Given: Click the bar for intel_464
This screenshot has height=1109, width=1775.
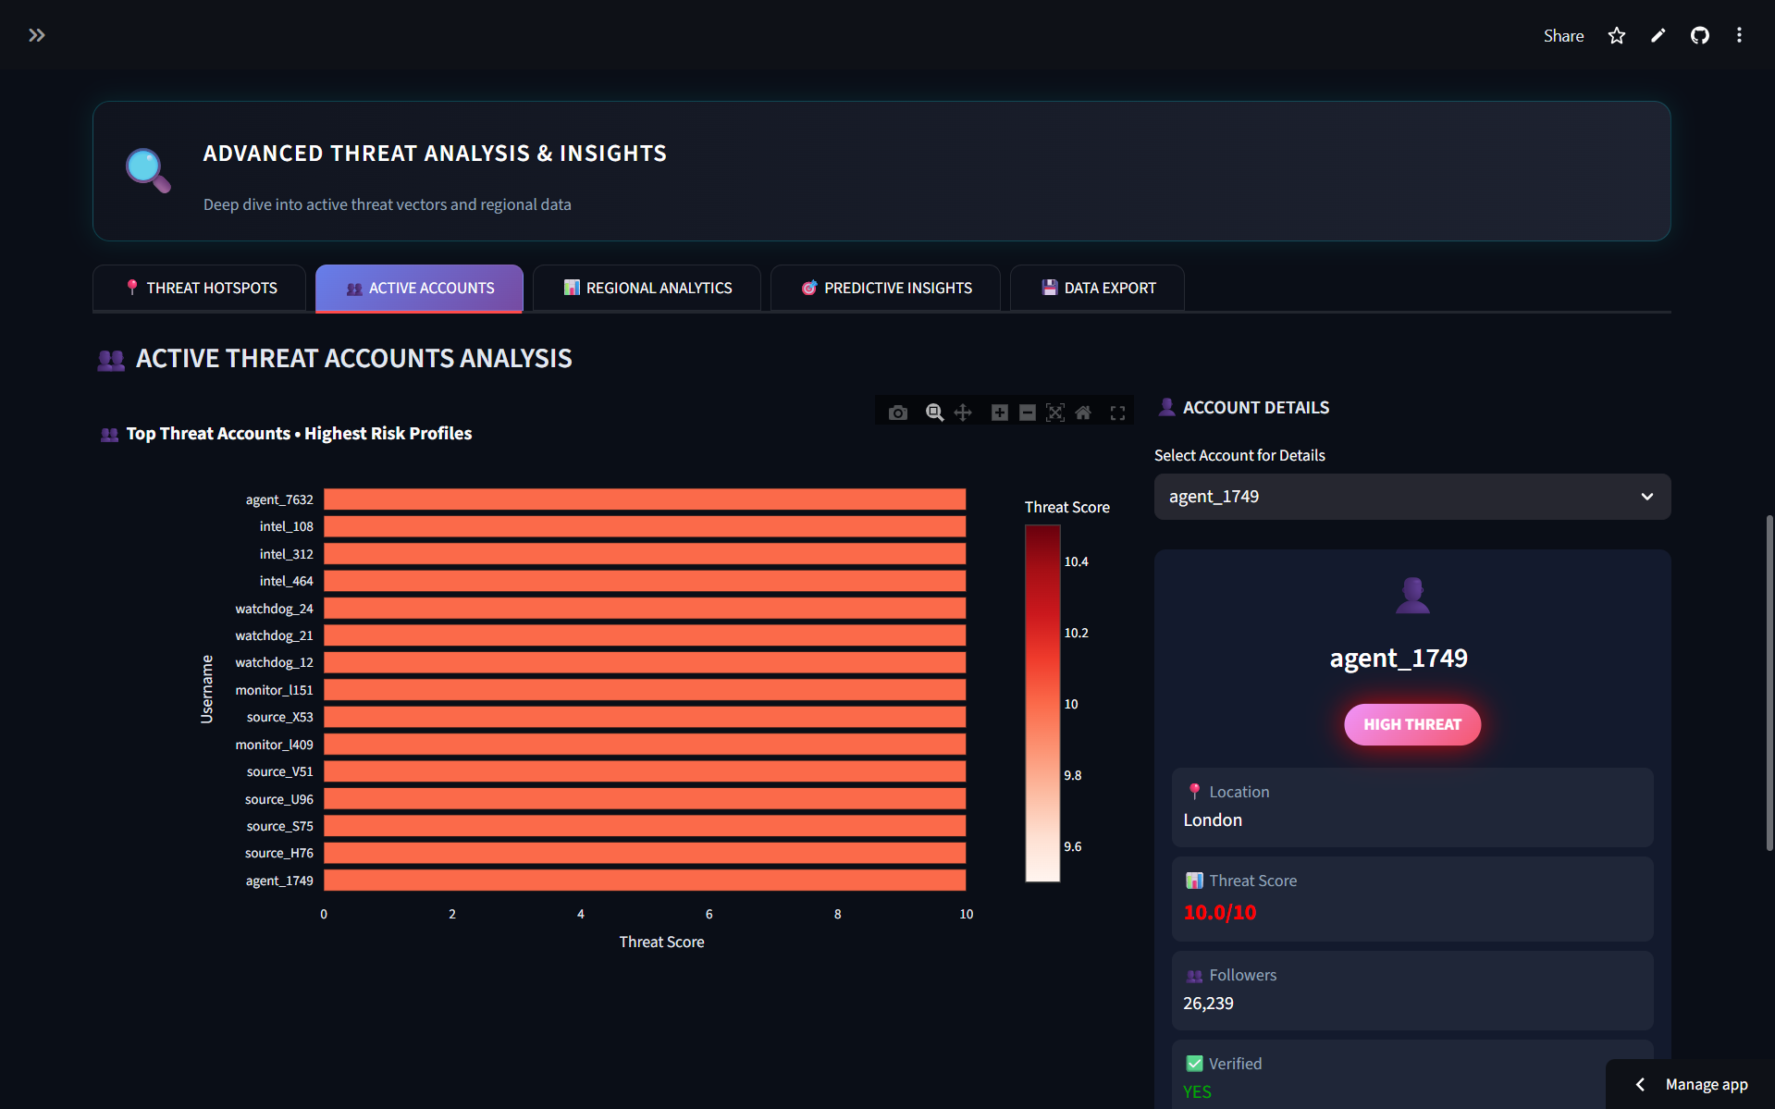Looking at the screenshot, I should coord(645,581).
